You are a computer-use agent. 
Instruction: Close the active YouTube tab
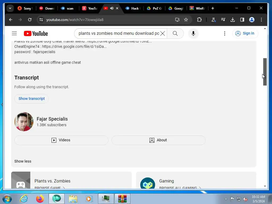117,8
